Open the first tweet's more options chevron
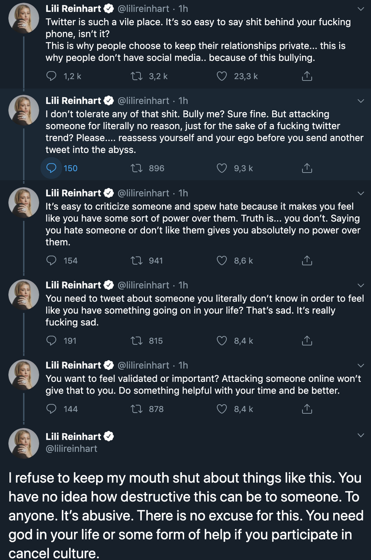 [x=360, y=9]
